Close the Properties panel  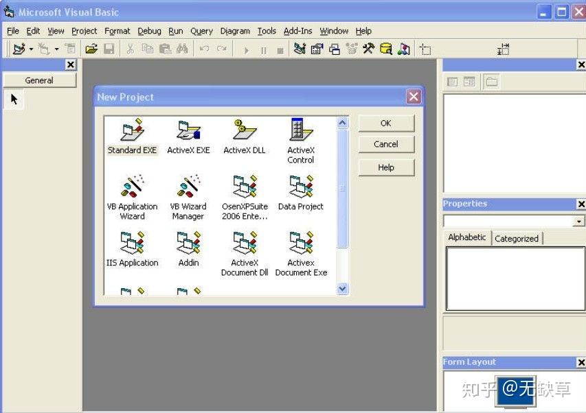[x=581, y=204]
